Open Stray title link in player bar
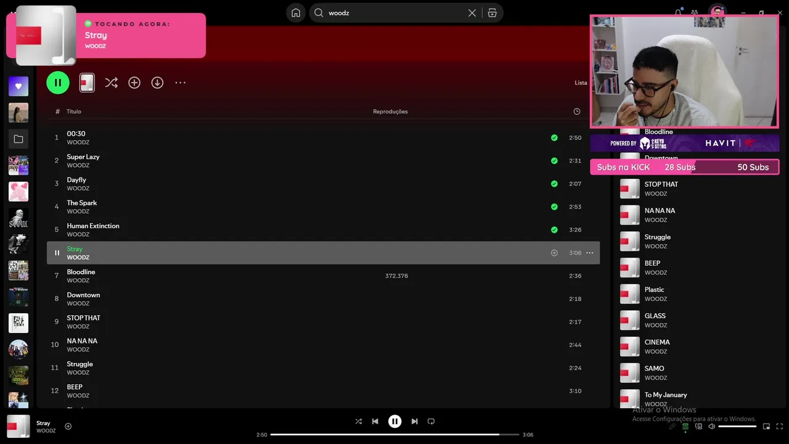The height and width of the screenshot is (444, 789). (43, 423)
